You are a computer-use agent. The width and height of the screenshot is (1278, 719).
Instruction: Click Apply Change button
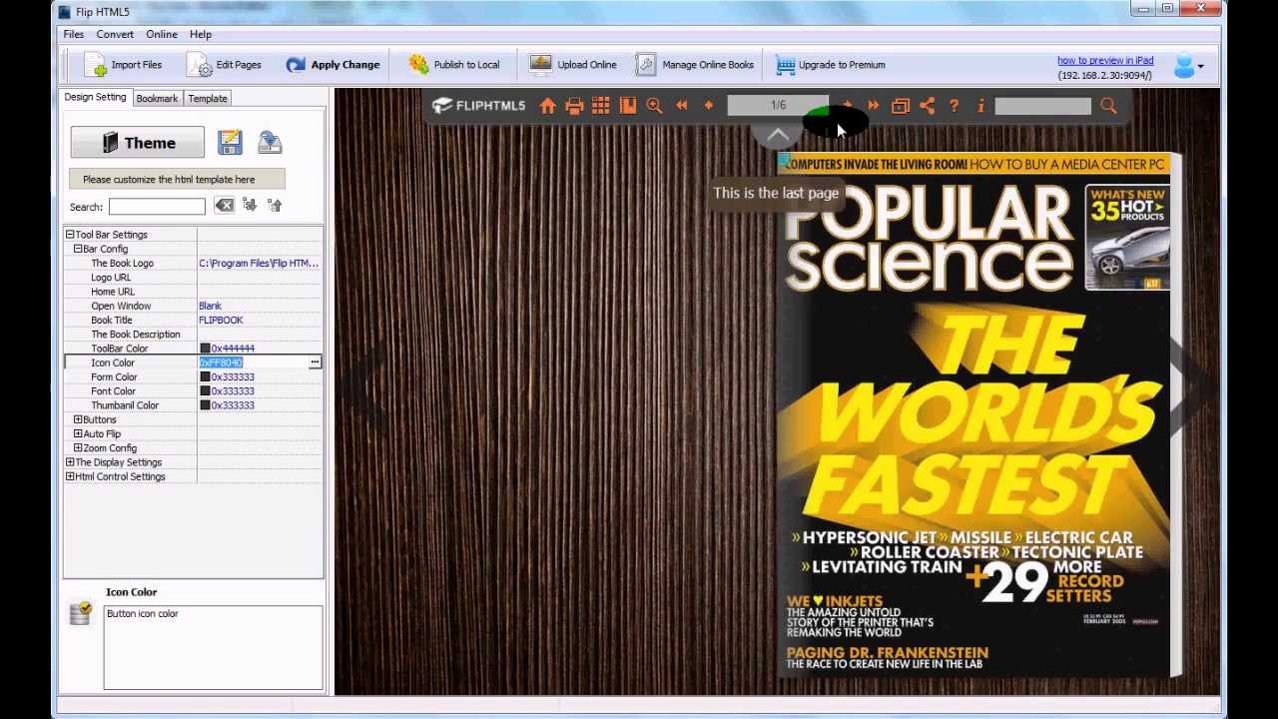332,65
